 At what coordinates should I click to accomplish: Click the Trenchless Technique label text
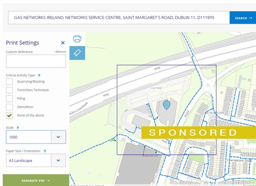pyautogui.click(x=33, y=90)
